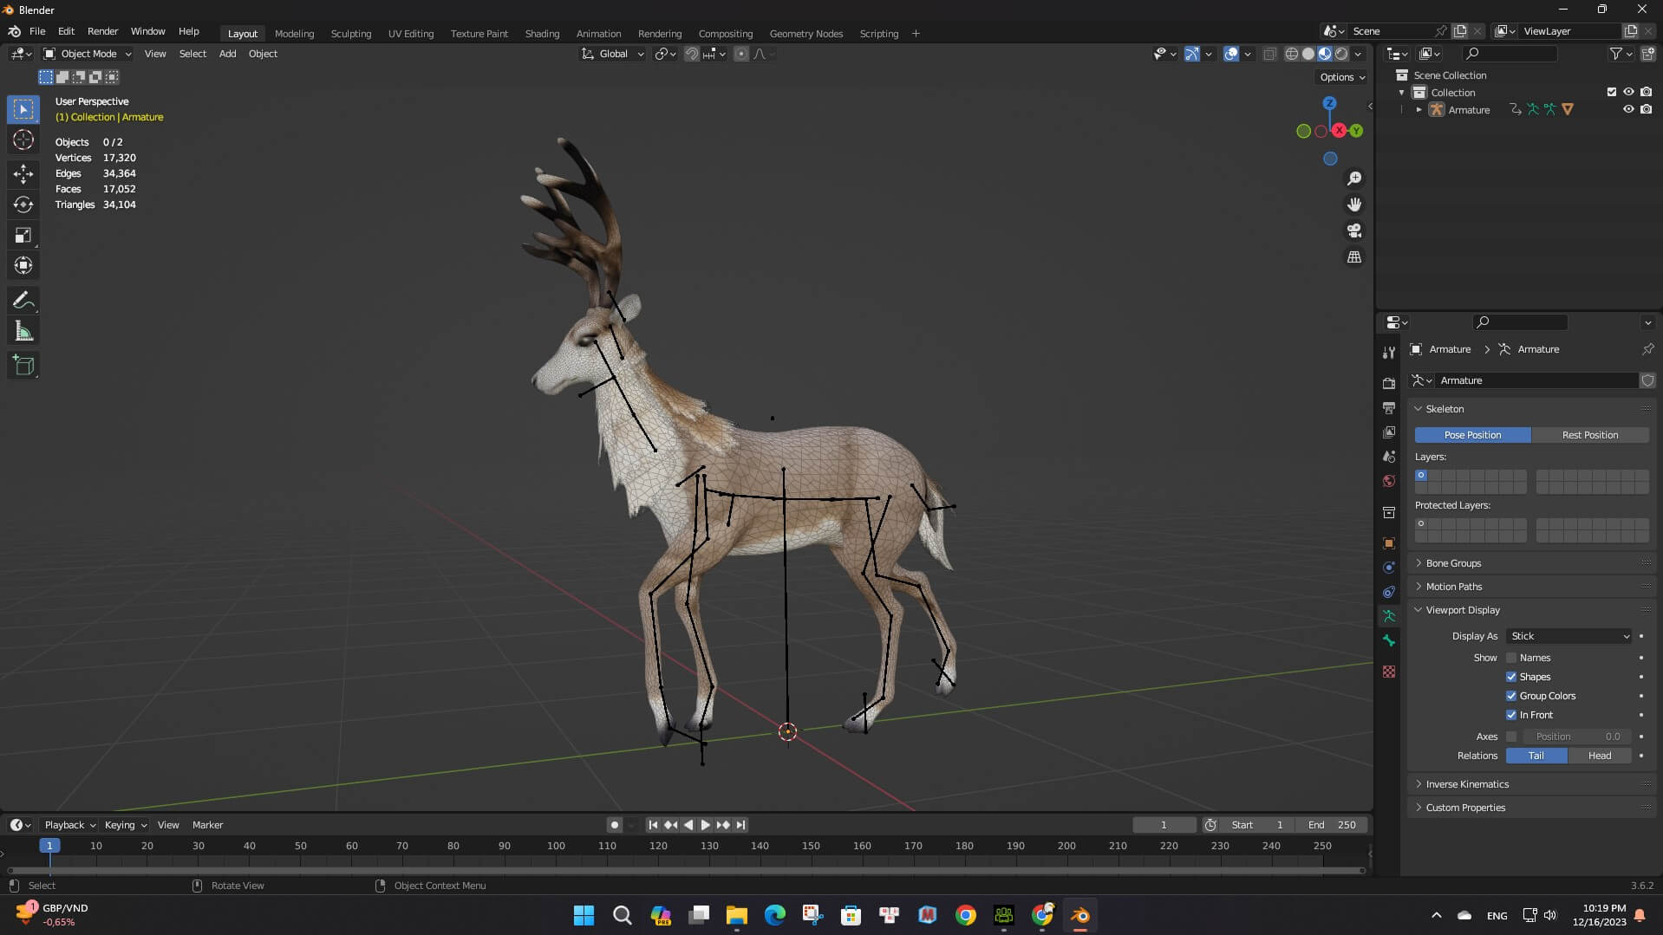Open the View Layer properties tab
The width and height of the screenshot is (1663, 935).
point(1388,432)
